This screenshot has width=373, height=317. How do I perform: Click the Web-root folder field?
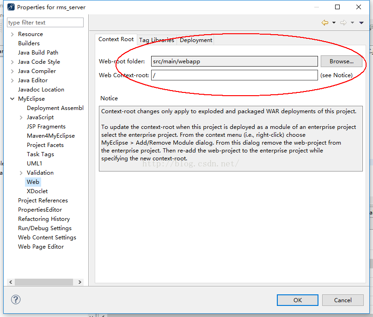pyautogui.click(x=234, y=61)
